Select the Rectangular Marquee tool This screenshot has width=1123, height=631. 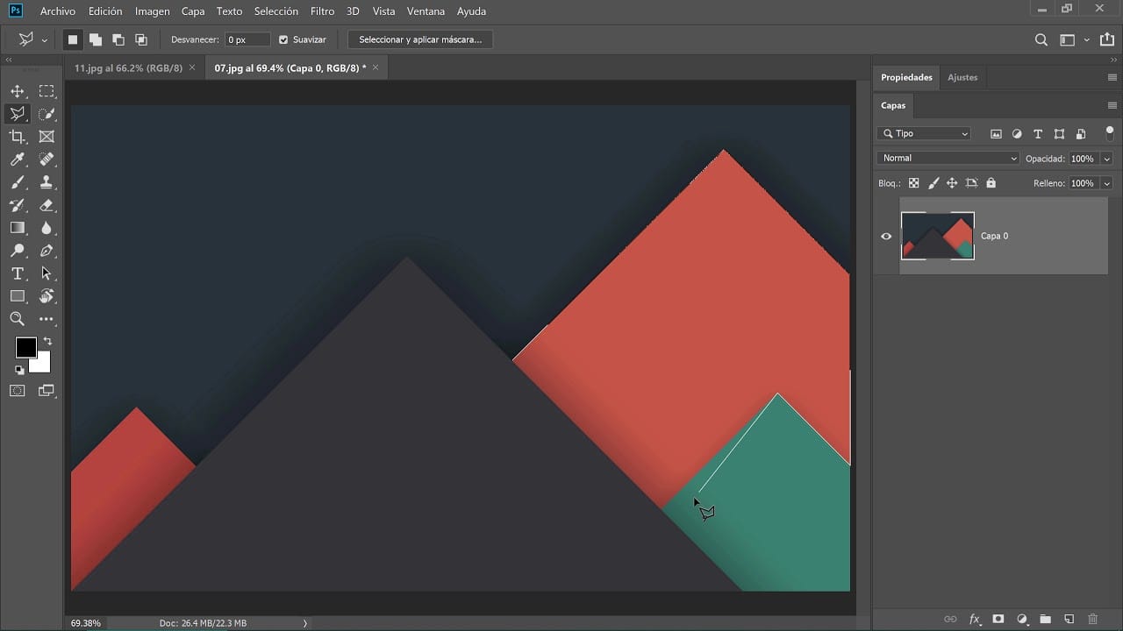coord(46,91)
